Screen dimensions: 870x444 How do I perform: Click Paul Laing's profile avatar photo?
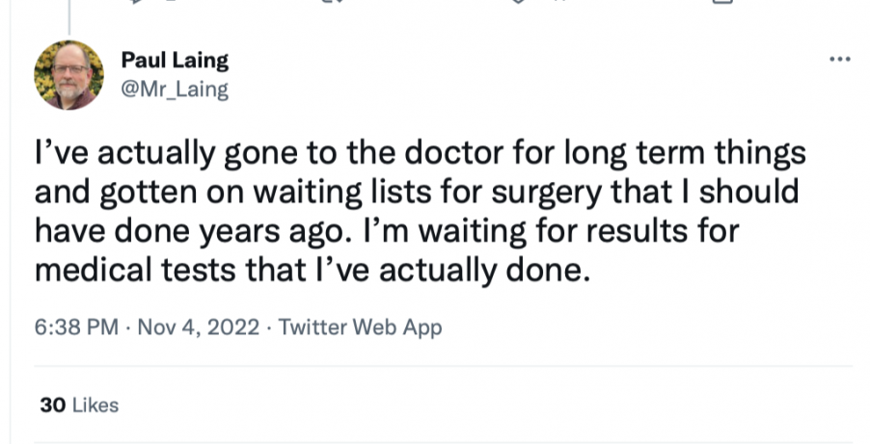(68, 75)
